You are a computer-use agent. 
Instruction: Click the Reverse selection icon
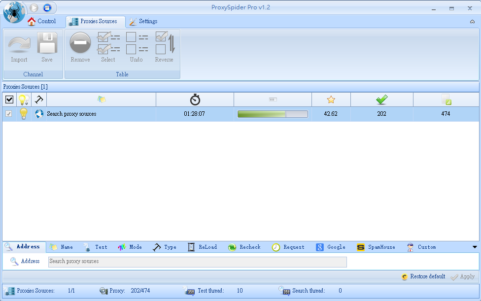(x=164, y=43)
